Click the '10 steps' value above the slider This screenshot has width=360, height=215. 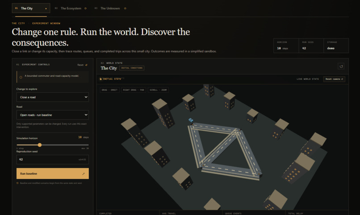click(x=84, y=137)
